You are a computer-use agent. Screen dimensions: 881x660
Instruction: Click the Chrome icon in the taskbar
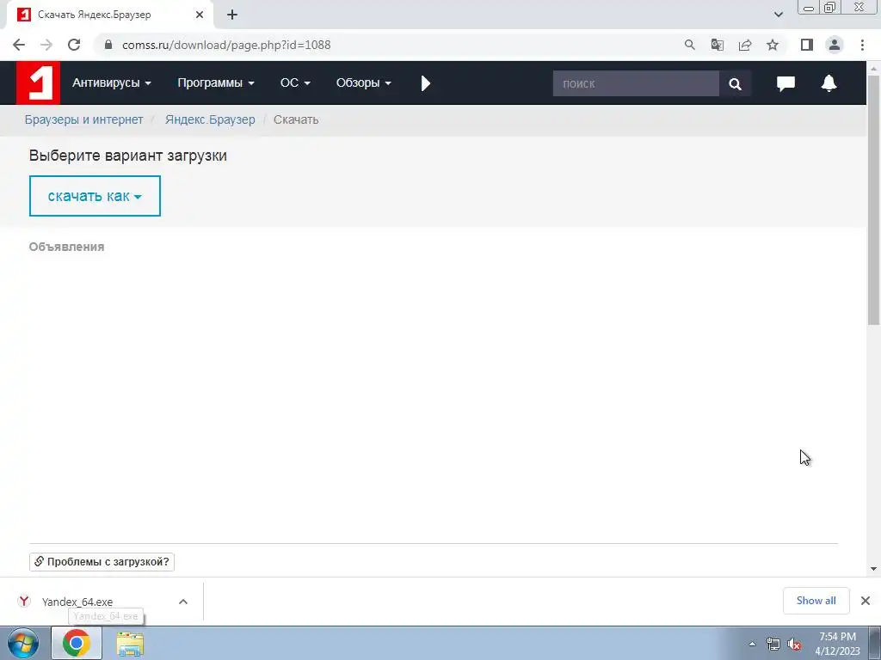coord(77,643)
